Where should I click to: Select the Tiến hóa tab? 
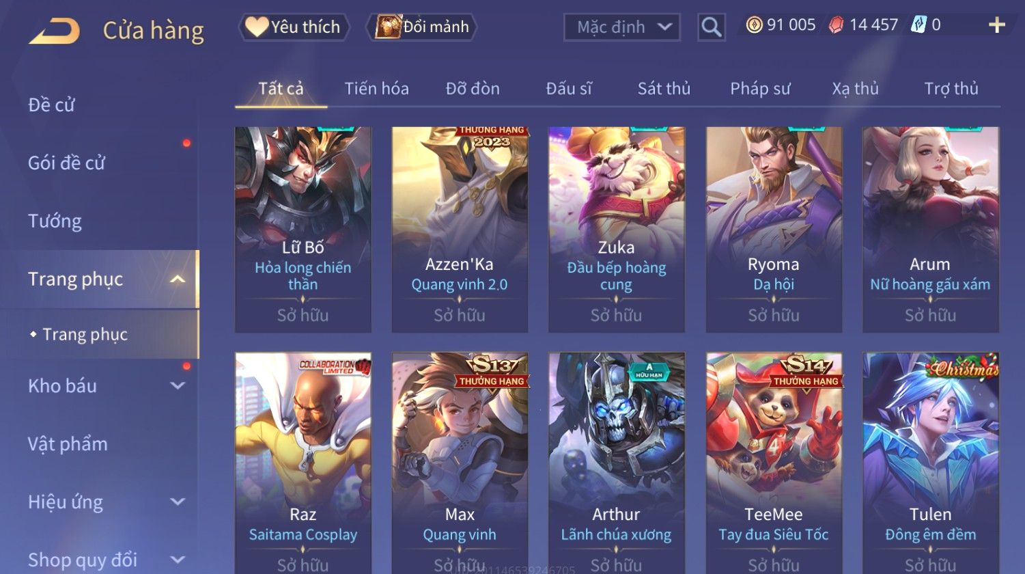[x=376, y=88]
